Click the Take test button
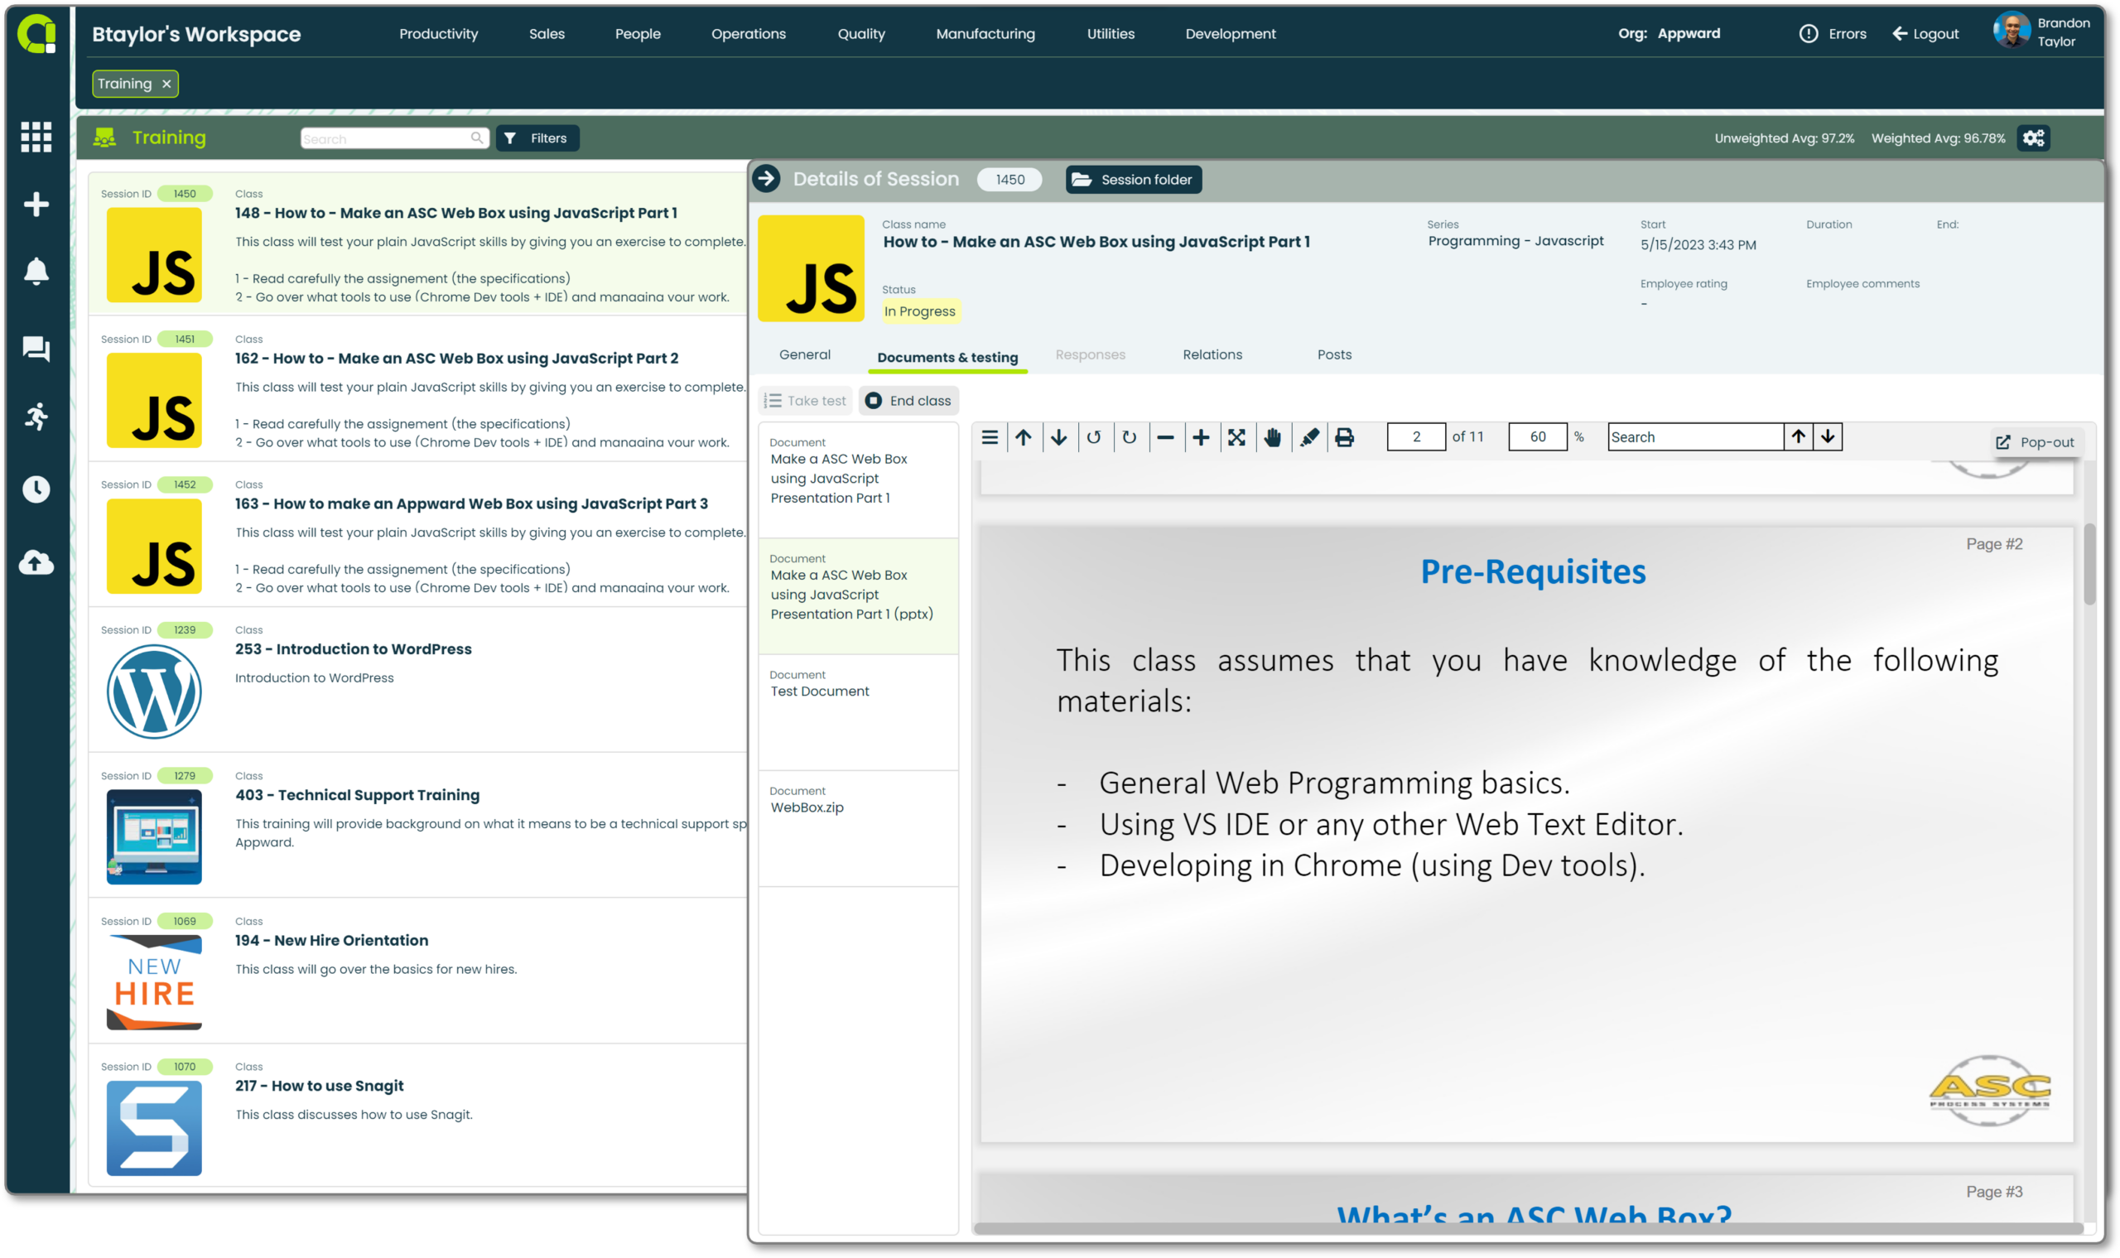This screenshot has width=2120, height=1258. tap(805, 401)
